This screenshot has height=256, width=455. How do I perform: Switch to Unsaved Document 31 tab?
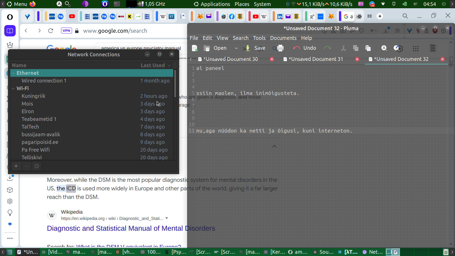(316, 59)
